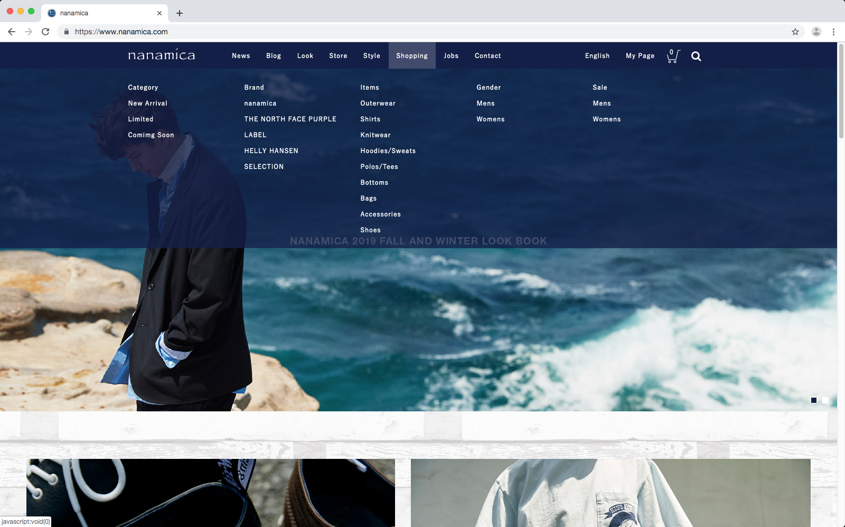Choose the LABEL brand entry
Viewport: 845px width, 527px height.
255,135
